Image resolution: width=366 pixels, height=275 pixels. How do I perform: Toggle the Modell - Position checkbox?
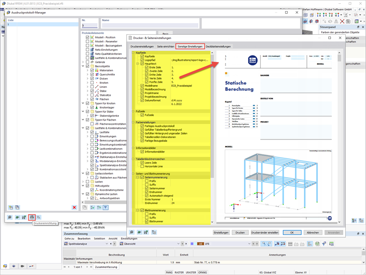(87, 37)
